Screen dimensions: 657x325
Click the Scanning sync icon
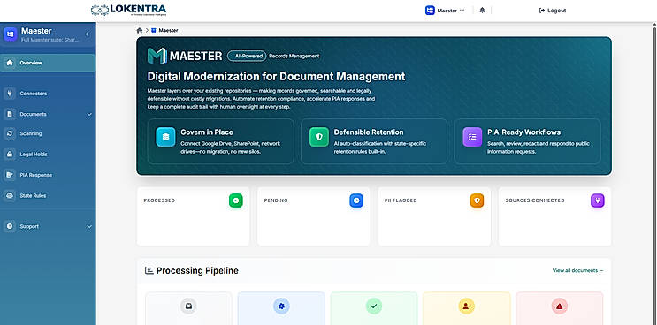tap(10, 134)
